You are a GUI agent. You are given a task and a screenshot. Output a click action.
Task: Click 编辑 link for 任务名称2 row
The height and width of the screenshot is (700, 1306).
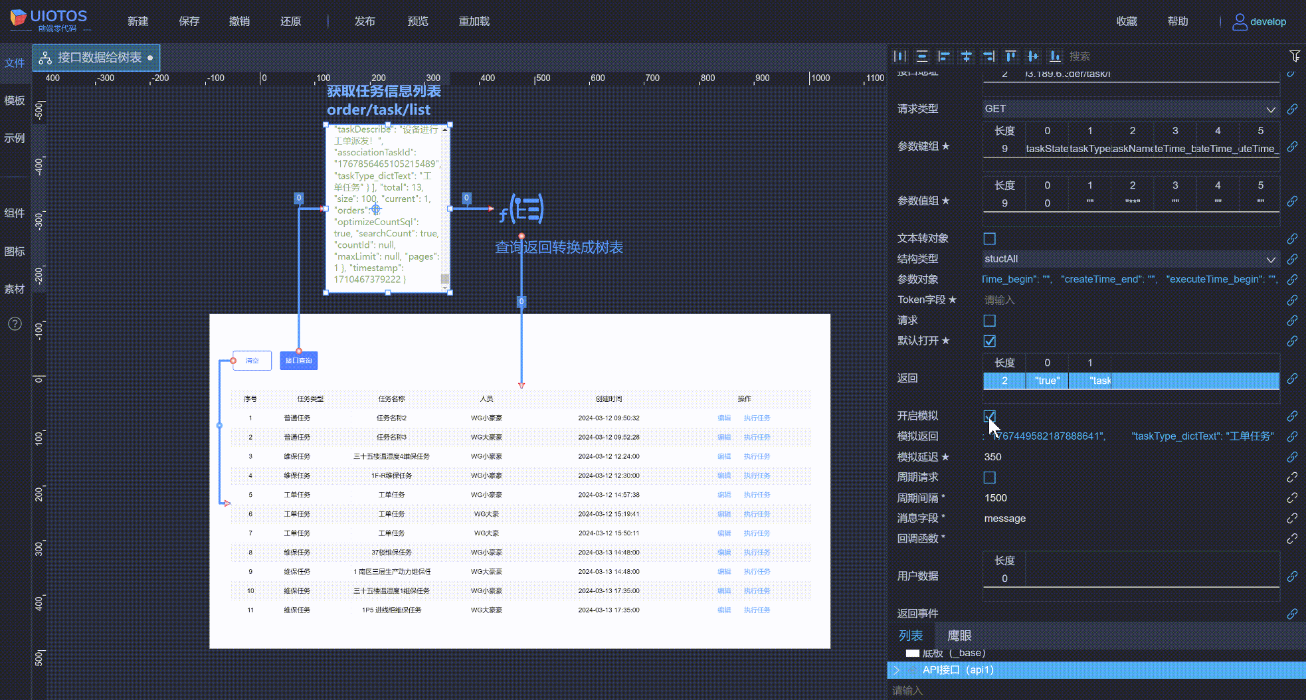point(724,418)
